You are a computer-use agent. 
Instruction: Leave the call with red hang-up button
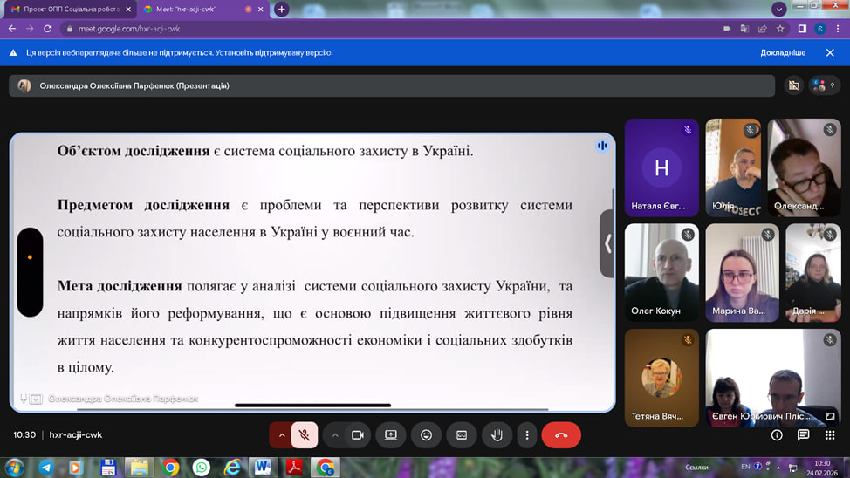(x=561, y=434)
